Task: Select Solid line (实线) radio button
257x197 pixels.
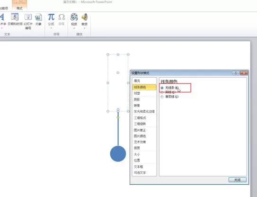Action: [162, 92]
